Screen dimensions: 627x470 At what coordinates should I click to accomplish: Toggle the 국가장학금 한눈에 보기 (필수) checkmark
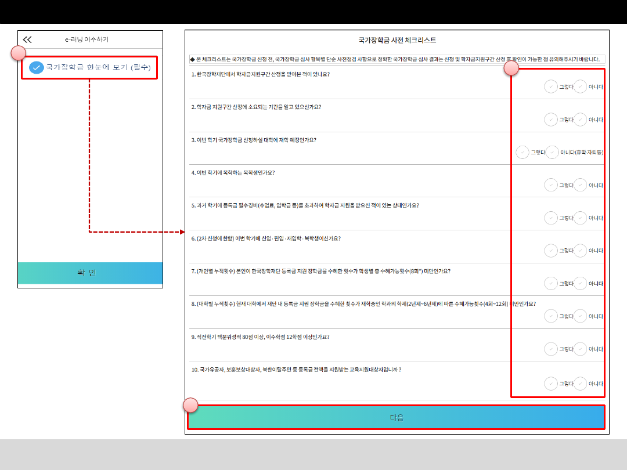tap(37, 68)
